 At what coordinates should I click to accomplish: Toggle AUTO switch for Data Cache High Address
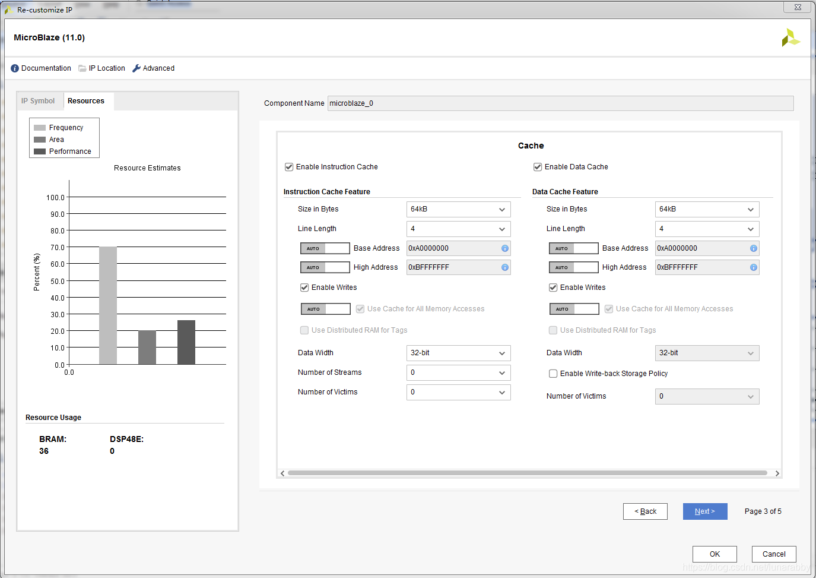click(574, 267)
